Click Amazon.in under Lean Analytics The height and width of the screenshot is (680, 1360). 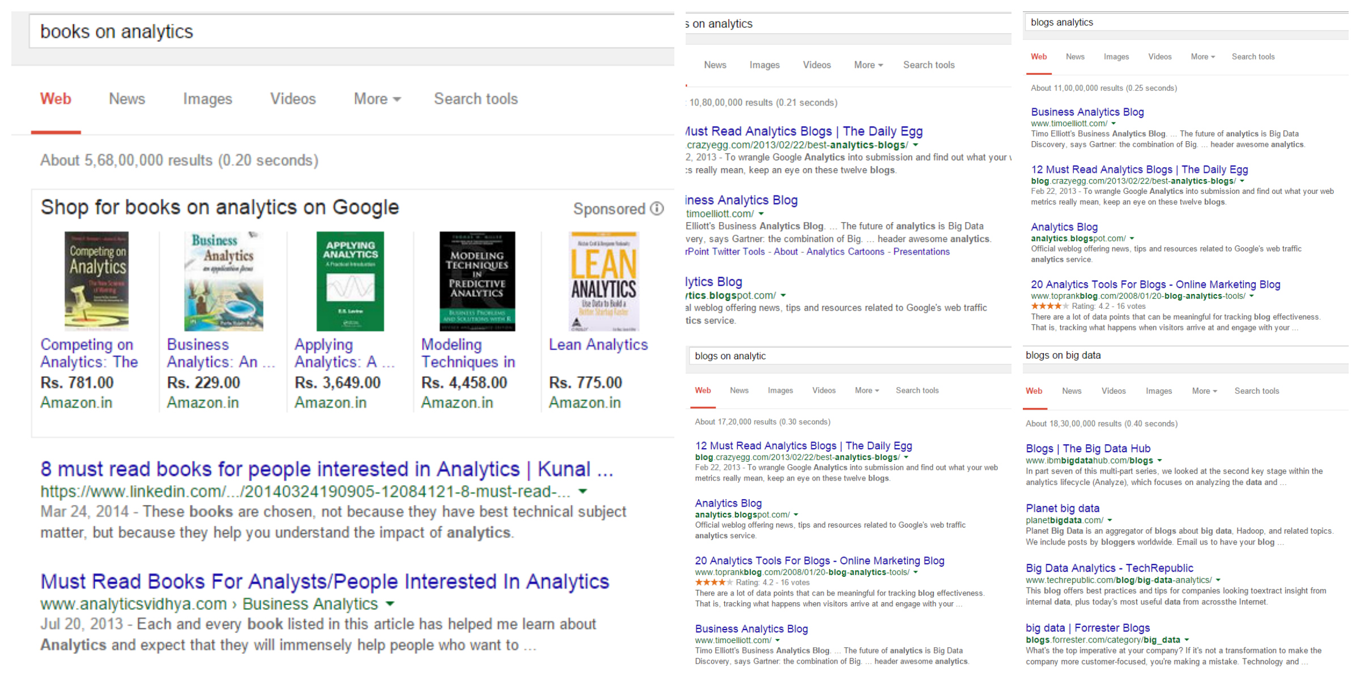pyautogui.click(x=584, y=403)
